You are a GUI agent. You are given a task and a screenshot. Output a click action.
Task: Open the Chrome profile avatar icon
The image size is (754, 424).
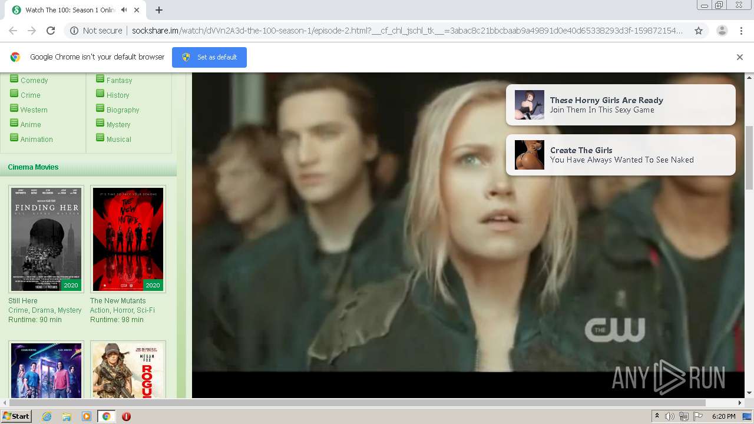(722, 31)
